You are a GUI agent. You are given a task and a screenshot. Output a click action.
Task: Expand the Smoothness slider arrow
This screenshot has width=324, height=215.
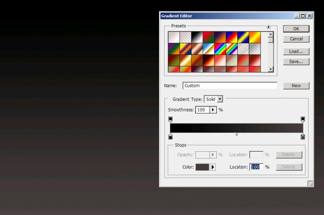(213, 109)
